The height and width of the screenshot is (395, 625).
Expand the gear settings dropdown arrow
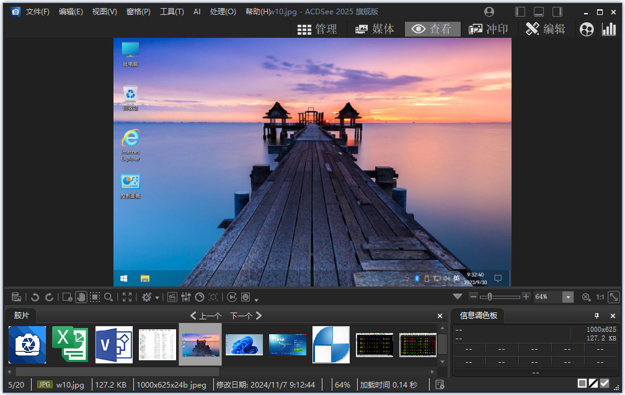157,297
